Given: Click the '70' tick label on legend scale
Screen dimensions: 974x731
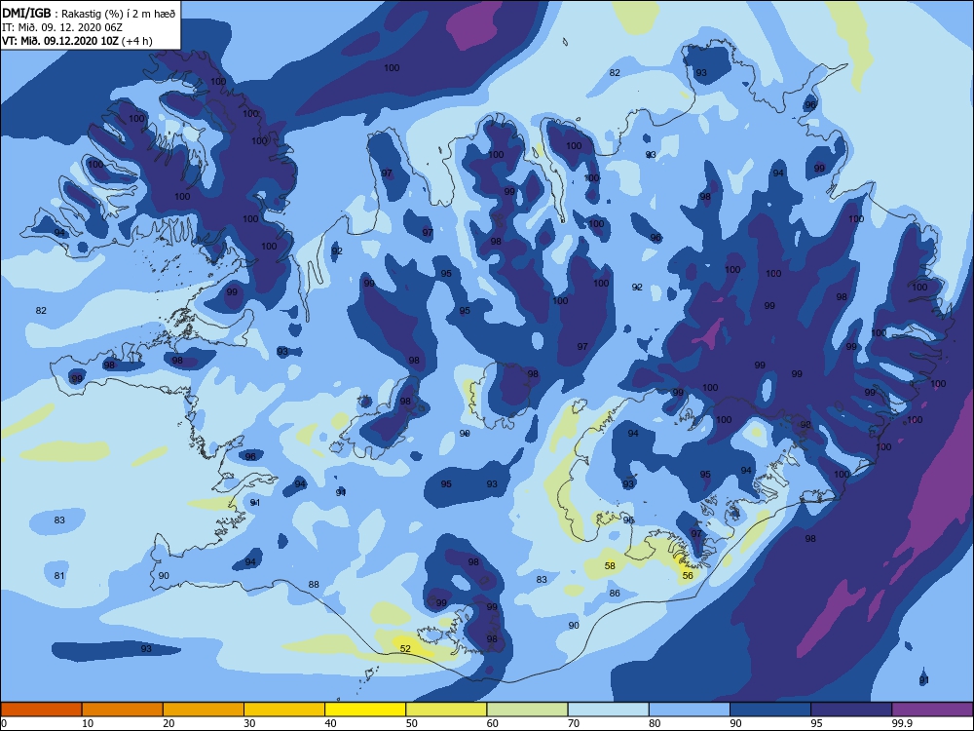Looking at the screenshot, I should point(574,723).
